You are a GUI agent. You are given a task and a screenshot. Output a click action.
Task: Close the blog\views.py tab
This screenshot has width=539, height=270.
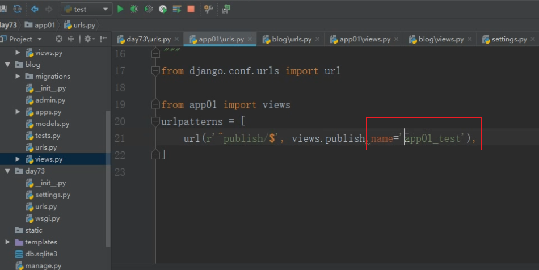(x=470, y=39)
